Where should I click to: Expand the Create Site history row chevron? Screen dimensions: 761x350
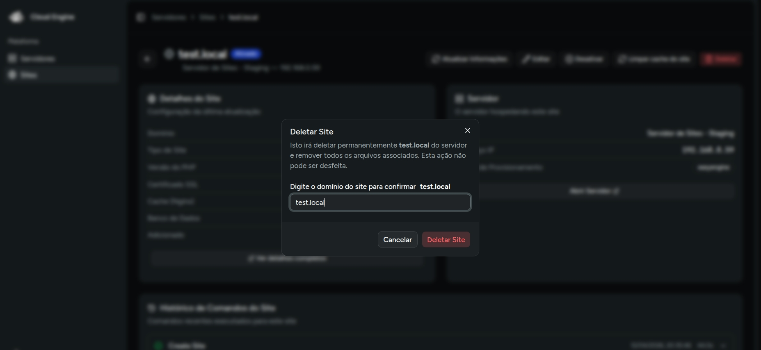click(x=724, y=345)
